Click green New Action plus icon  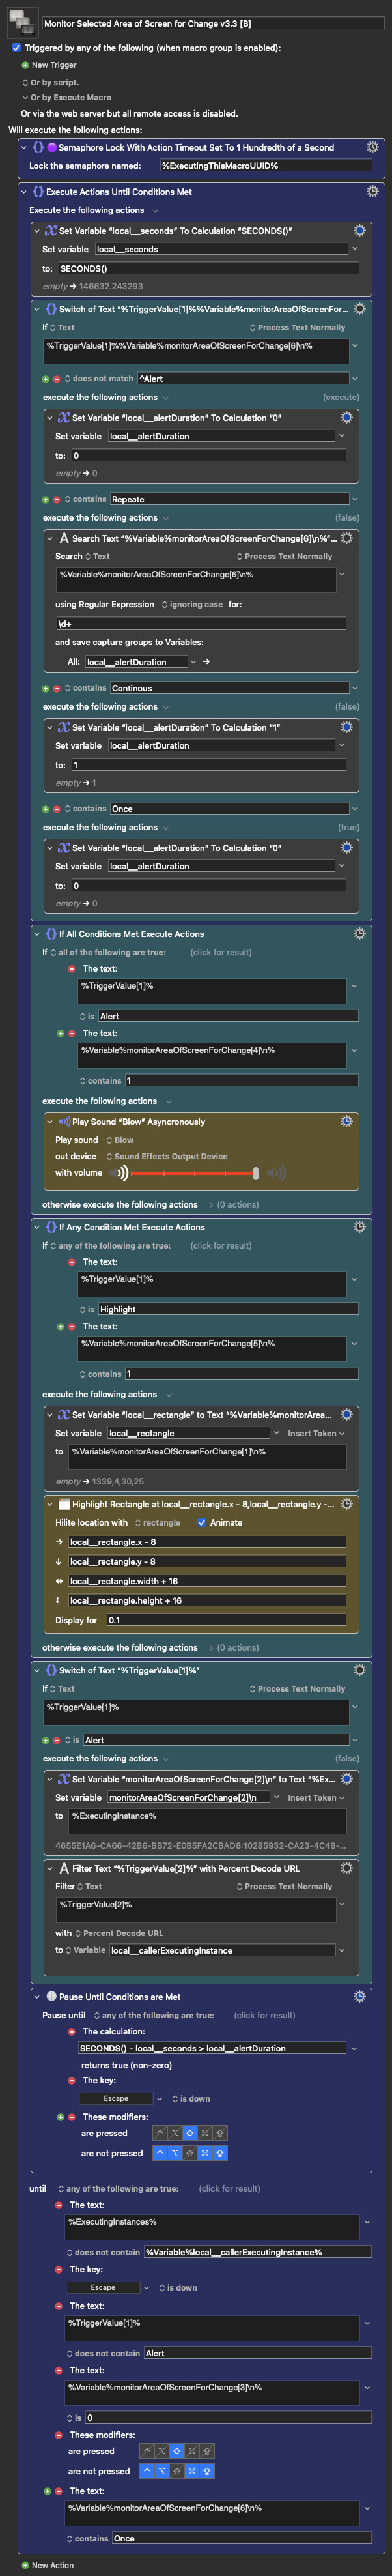tap(26, 2565)
